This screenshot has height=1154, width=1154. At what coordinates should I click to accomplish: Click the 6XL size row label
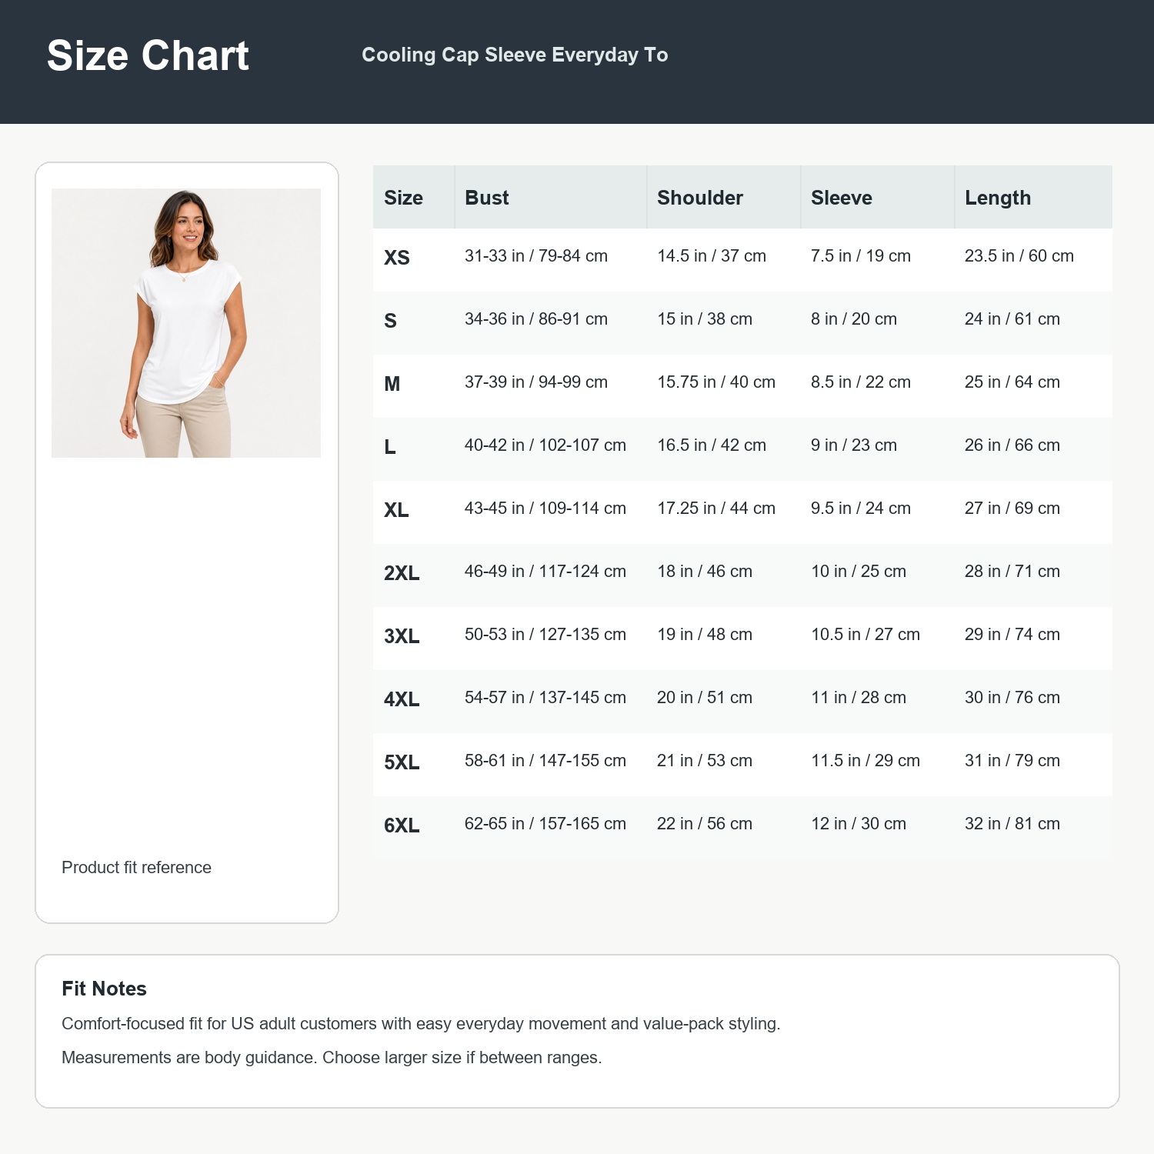402,825
